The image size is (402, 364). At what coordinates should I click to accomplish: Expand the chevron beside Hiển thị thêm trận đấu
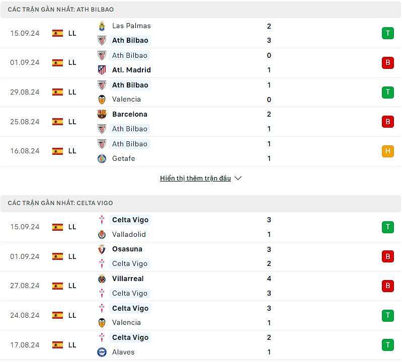tap(238, 178)
